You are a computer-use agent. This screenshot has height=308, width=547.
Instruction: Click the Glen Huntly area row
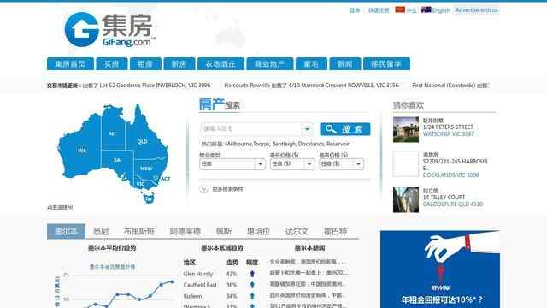pos(221,274)
